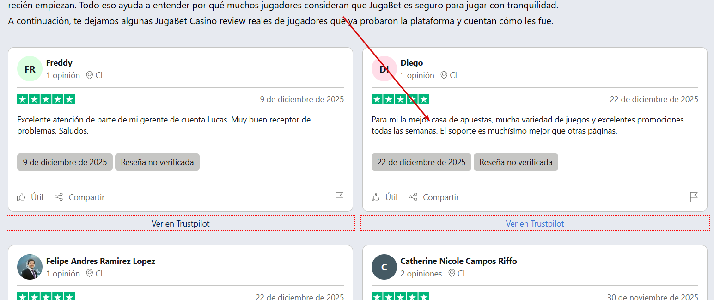Click '1 opinión' under Diego

pyautogui.click(x=417, y=75)
